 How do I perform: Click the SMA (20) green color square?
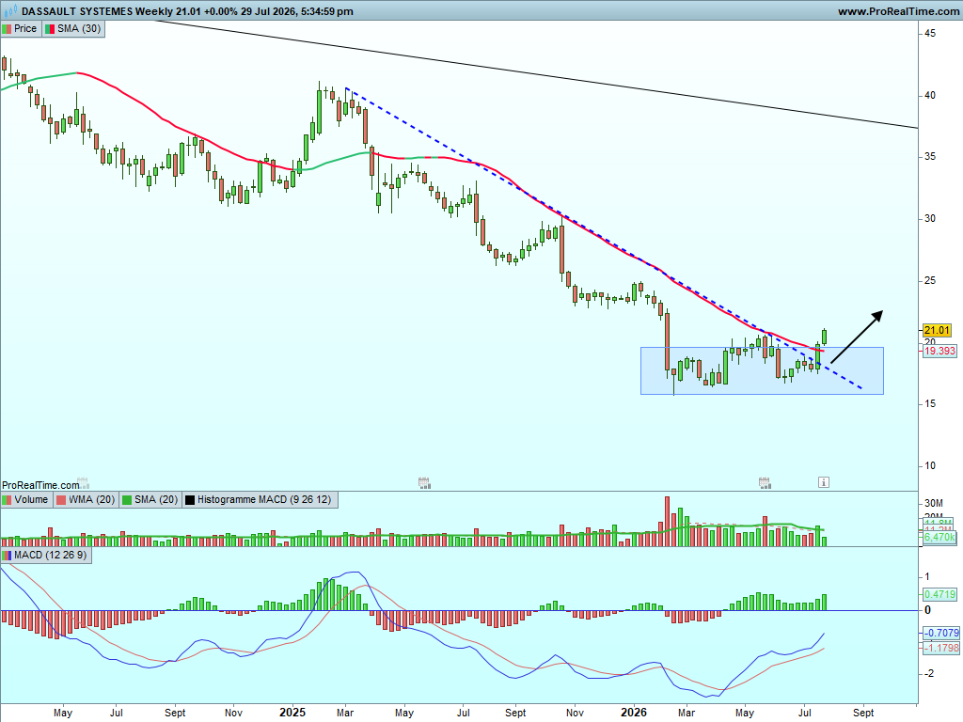pyautogui.click(x=127, y=500)
